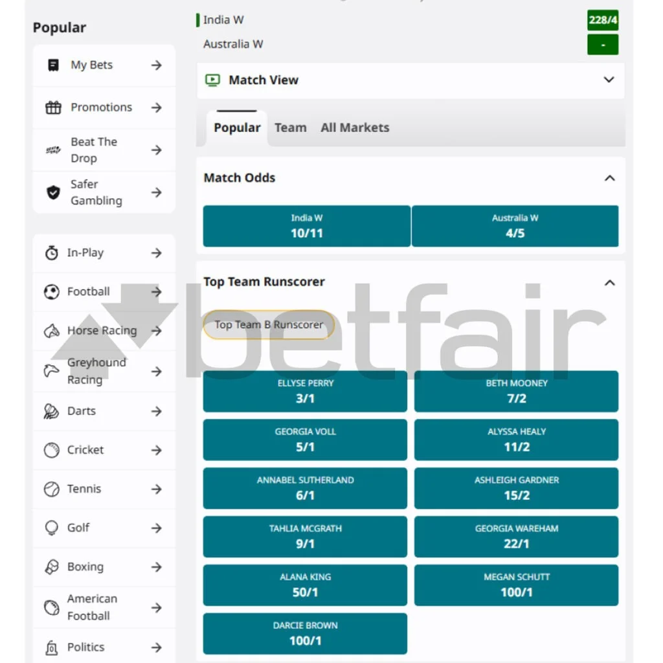Click the Match View video icon
Viewport: 663px width, 663px height.
point(212,80)
